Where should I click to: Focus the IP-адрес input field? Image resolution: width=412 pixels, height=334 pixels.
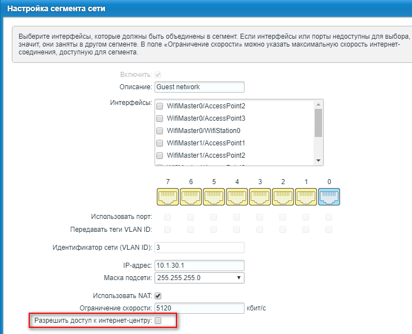(199, 265)
